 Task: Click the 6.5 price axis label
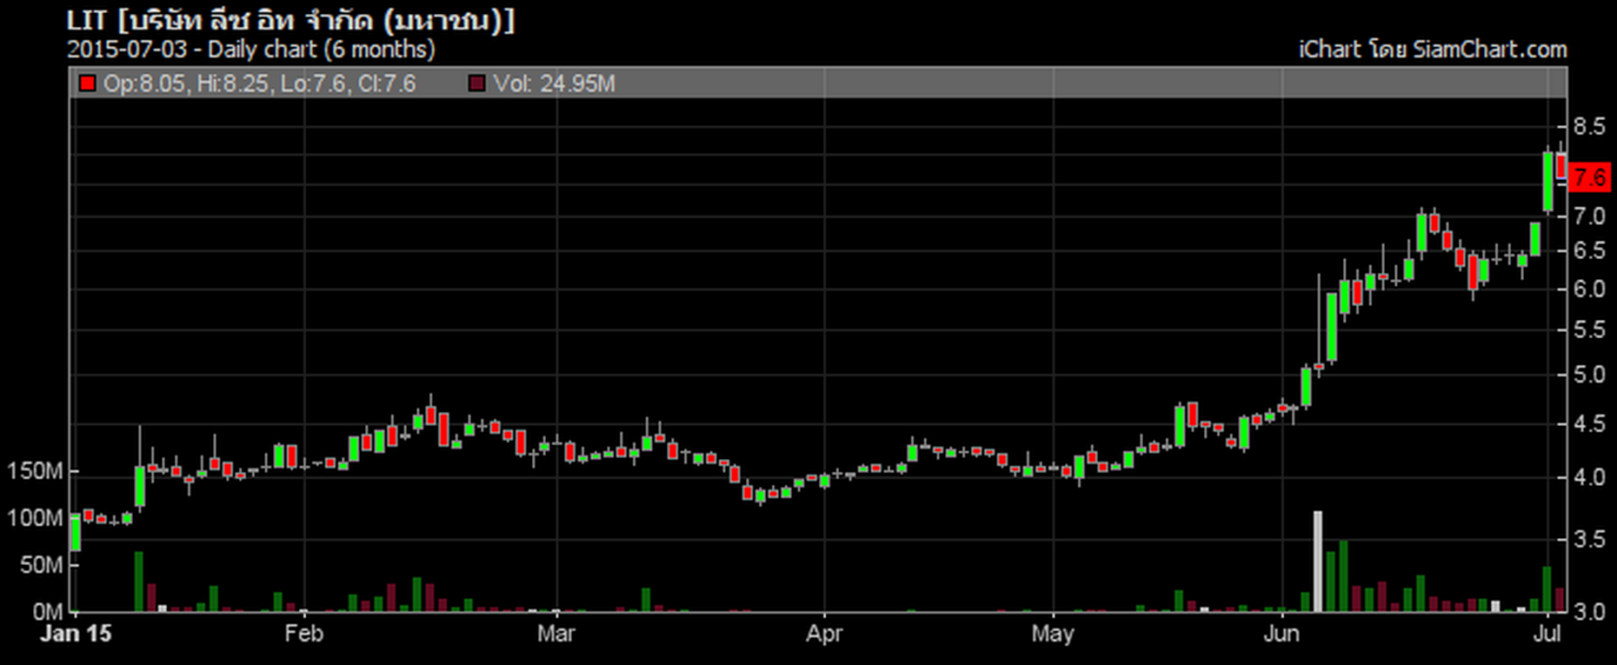[x=1588, y=250]
